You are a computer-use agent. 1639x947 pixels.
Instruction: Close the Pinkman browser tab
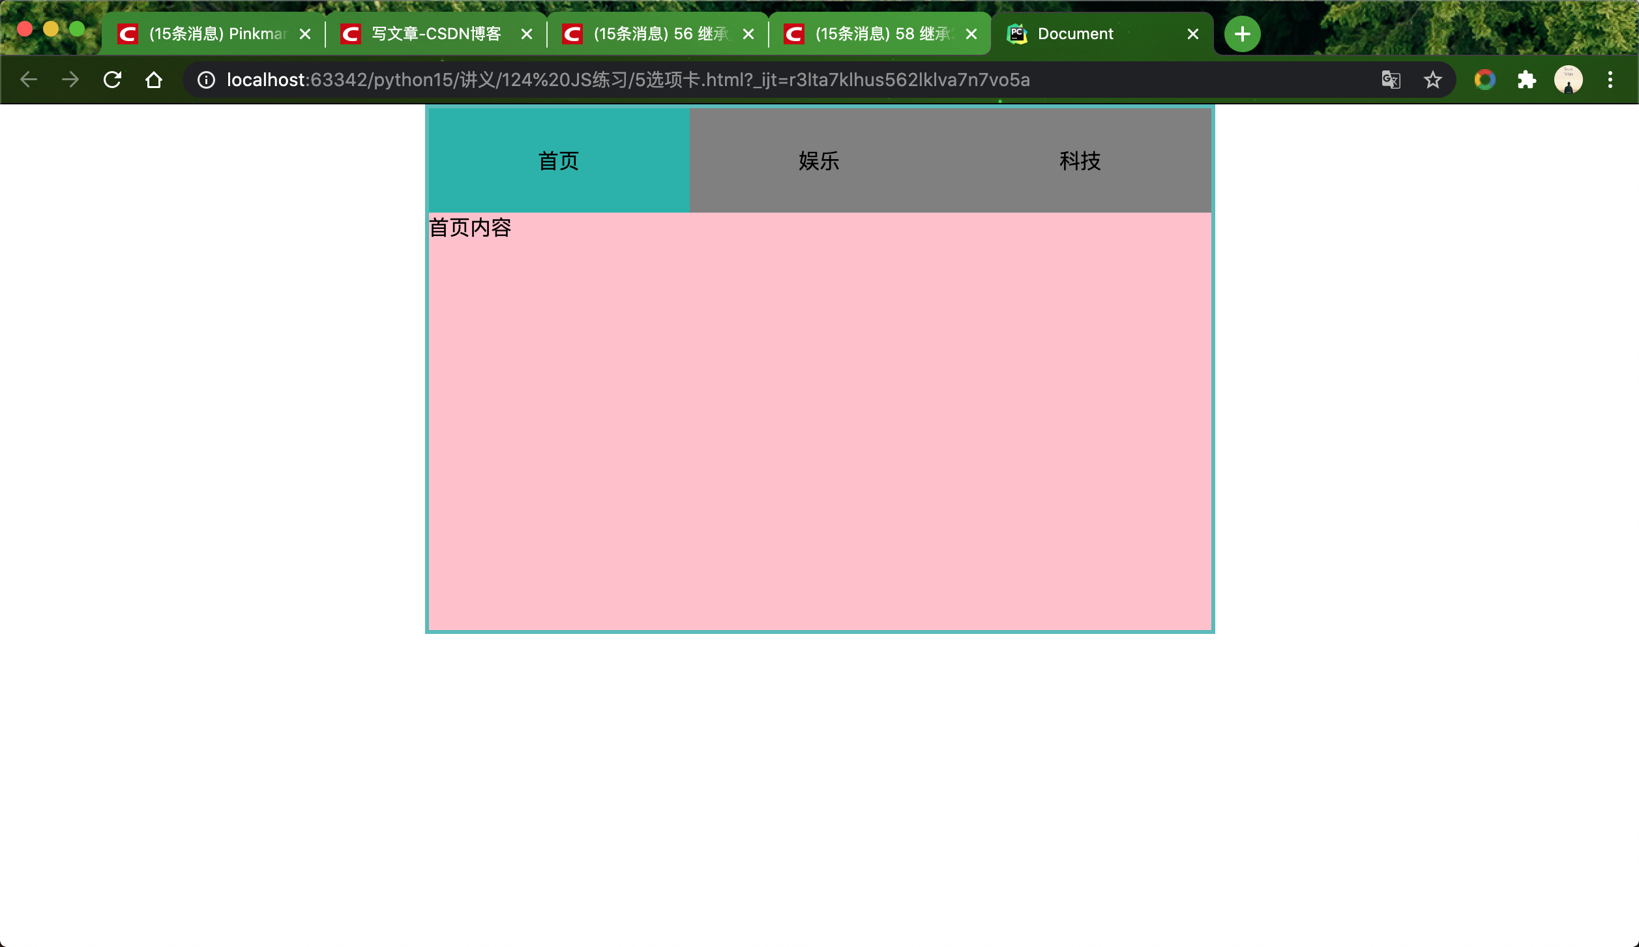coord(304,33)
